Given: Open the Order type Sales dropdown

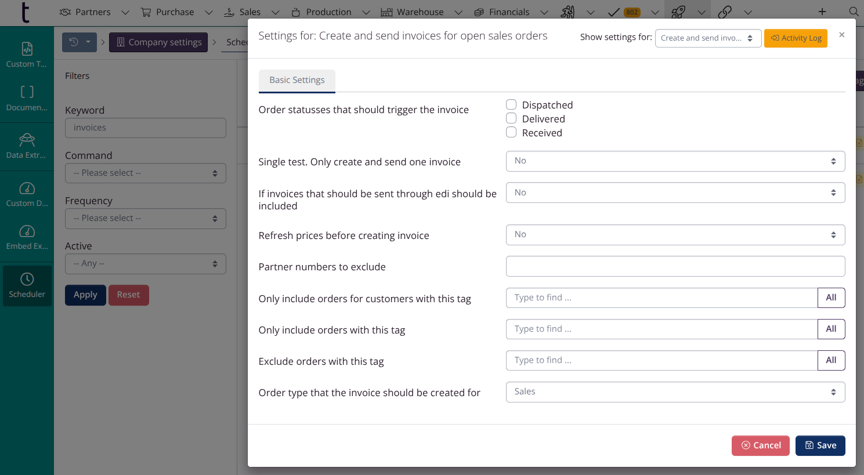Looking at the screenshot, I should click(x=675, y=392).
